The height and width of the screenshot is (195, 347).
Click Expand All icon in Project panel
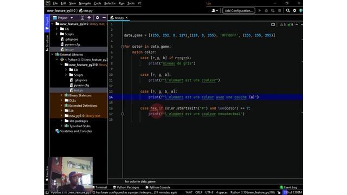[x=82, y=18]
